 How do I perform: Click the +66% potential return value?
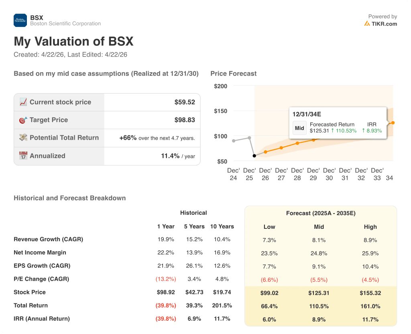(128, 138)
